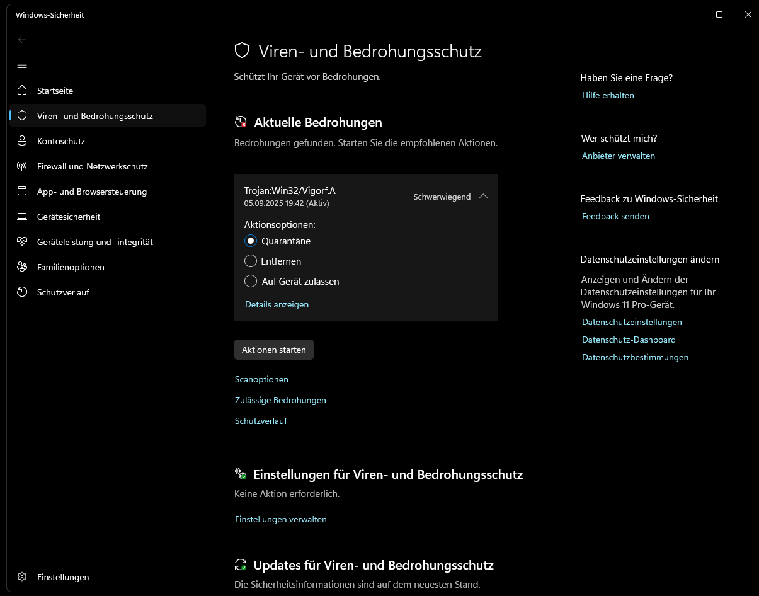
Task: Click the Geräteleistung heart icon
Action: pyautogui.click(x=22, y=241)
